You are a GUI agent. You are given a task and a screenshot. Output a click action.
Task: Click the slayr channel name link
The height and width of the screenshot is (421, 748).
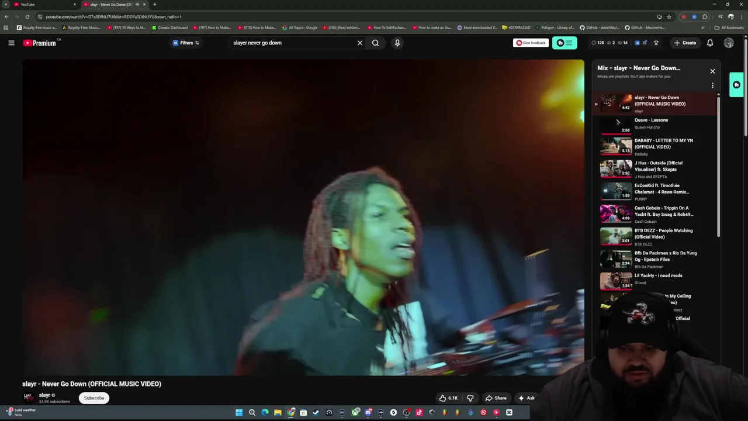(x=44, y=395)
